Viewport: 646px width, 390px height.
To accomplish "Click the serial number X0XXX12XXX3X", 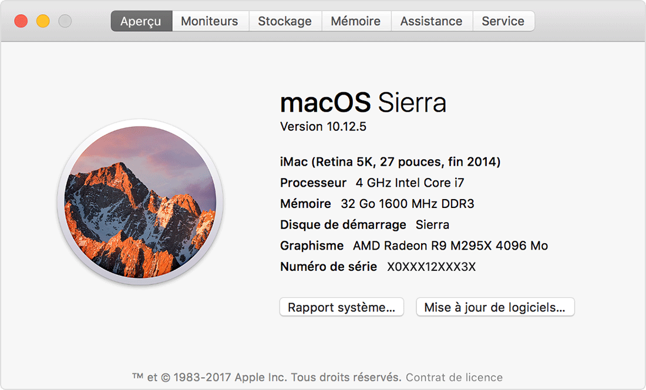I will click(x=431, y=267).
